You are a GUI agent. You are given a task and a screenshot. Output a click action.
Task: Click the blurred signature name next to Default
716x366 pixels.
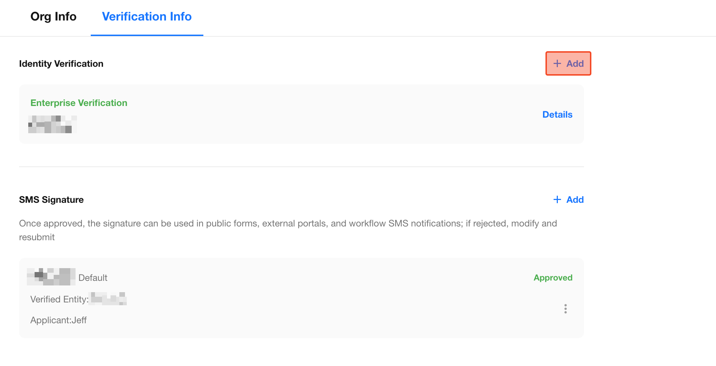51,277
